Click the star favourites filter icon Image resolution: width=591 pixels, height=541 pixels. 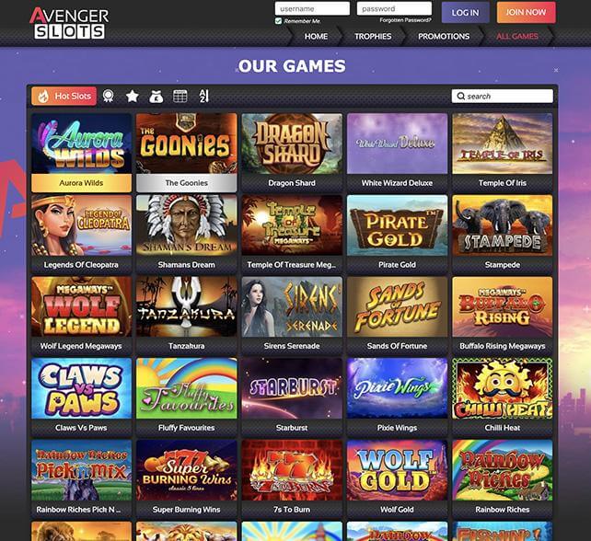[x=133, y=96]
